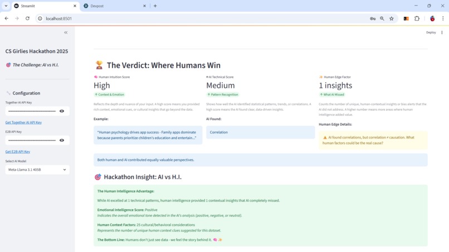Click the 1 insights value

[x=335, y=86]
